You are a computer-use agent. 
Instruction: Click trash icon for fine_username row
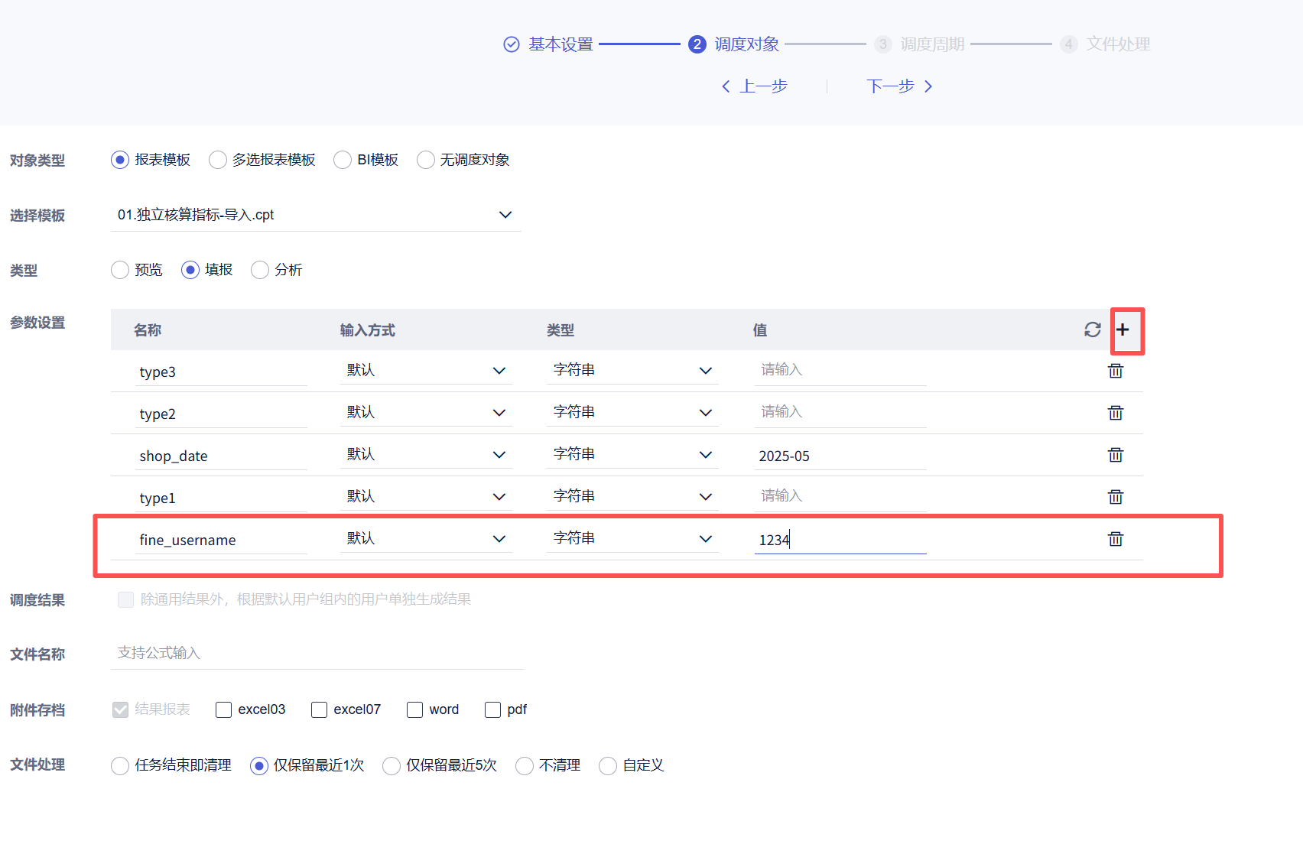(1116, 539)
